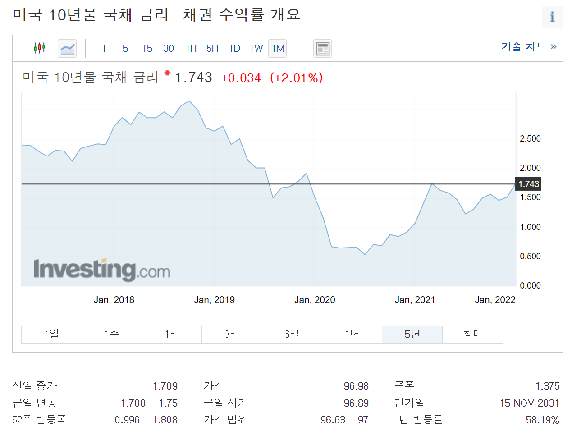Select the 5H interval
Image resolution: width=572 pixels, height=431 pixels.
[212, 48]
